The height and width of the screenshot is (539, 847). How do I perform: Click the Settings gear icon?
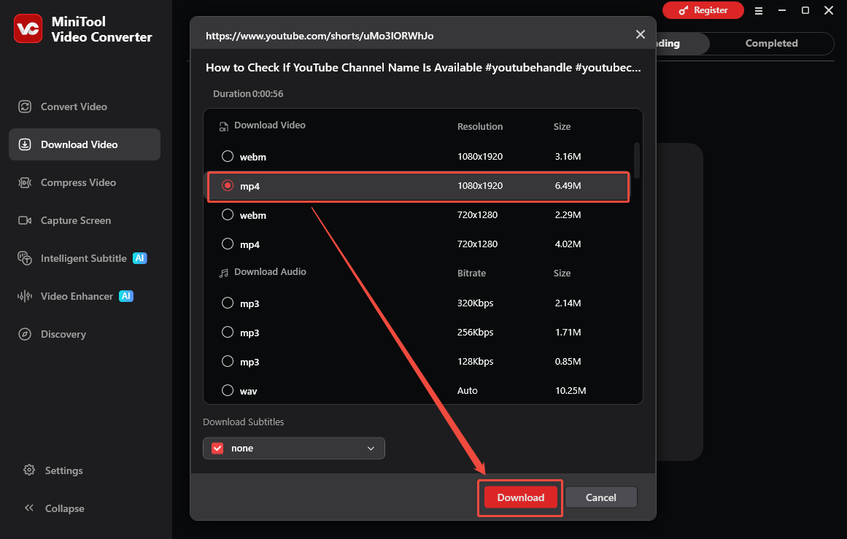29,470
